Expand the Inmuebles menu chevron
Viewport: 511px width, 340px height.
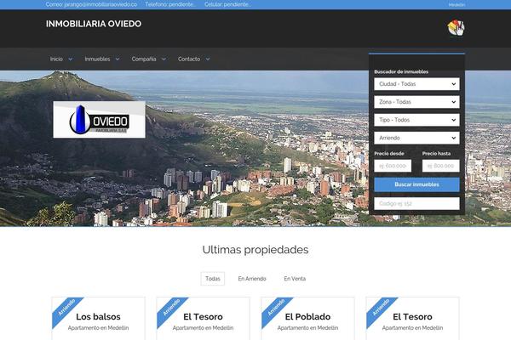(118, 59)
